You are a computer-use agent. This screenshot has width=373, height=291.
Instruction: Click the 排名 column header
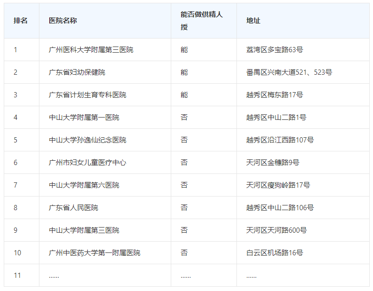click(21, 21)
